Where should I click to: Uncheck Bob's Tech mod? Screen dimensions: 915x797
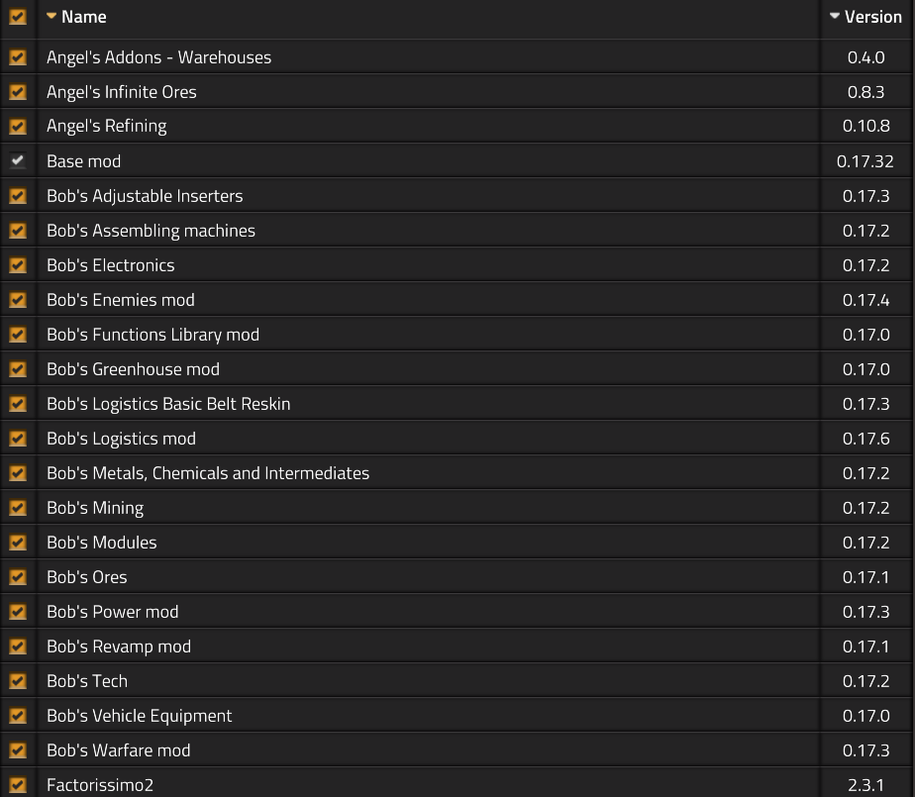(x=18, y=681)
